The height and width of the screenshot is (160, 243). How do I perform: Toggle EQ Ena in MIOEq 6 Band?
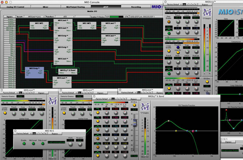pos(134,105)
